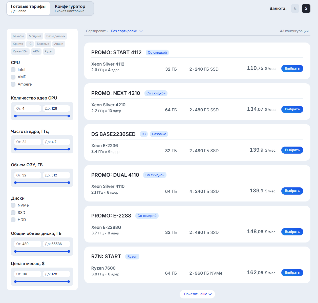Select the PROMO: NEXT 4210 server
This screenshot has width=318, height=303.
[x=292, y=109]
